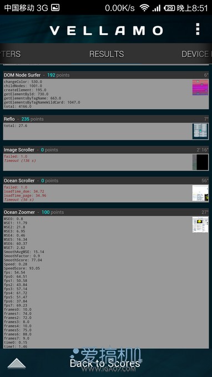Viewport: 212px width, 377px height.
Task: Open Image Scroller black thumbnail
Action: 200,162
